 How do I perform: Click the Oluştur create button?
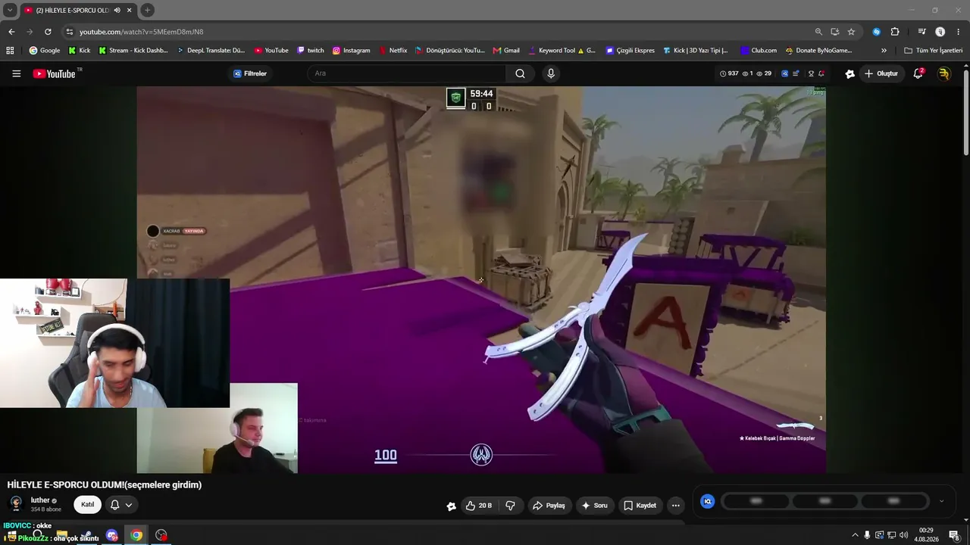pyautogui.click(x=881, y=73)
